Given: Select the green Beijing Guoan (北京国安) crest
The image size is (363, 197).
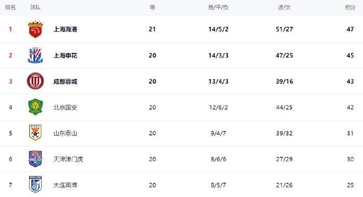Looking at the screenshot, I should [x=35, y=107].
